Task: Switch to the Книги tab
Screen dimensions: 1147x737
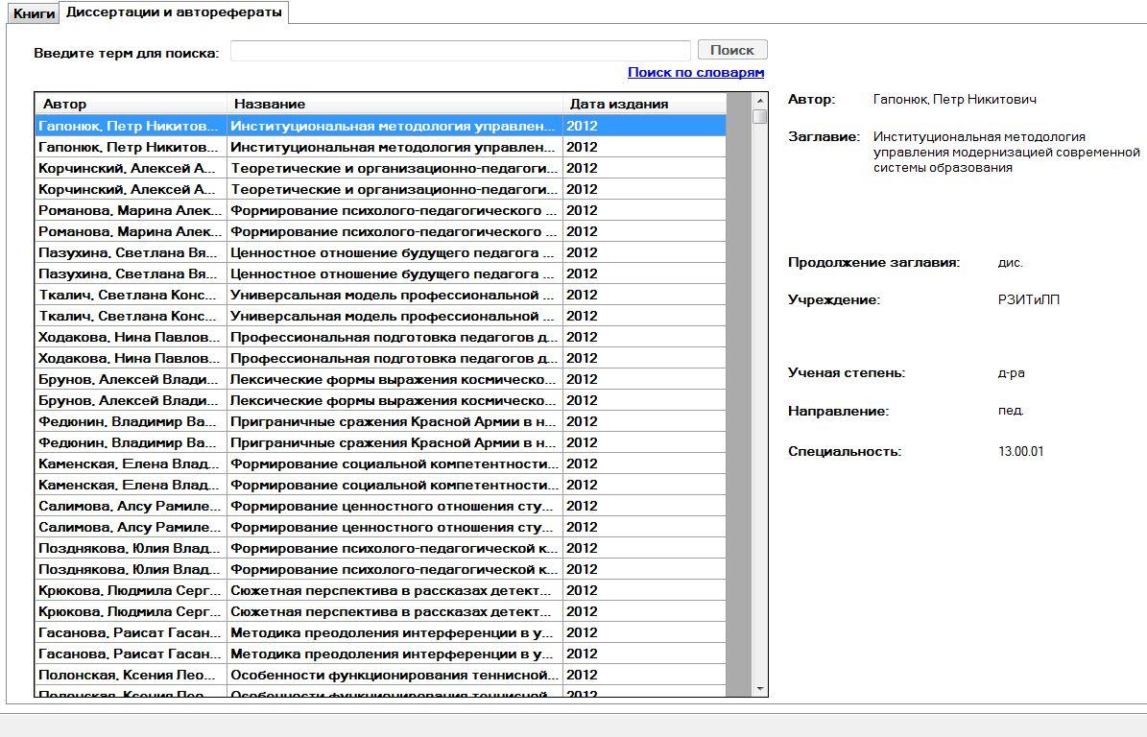Action: tap(34, 13)
